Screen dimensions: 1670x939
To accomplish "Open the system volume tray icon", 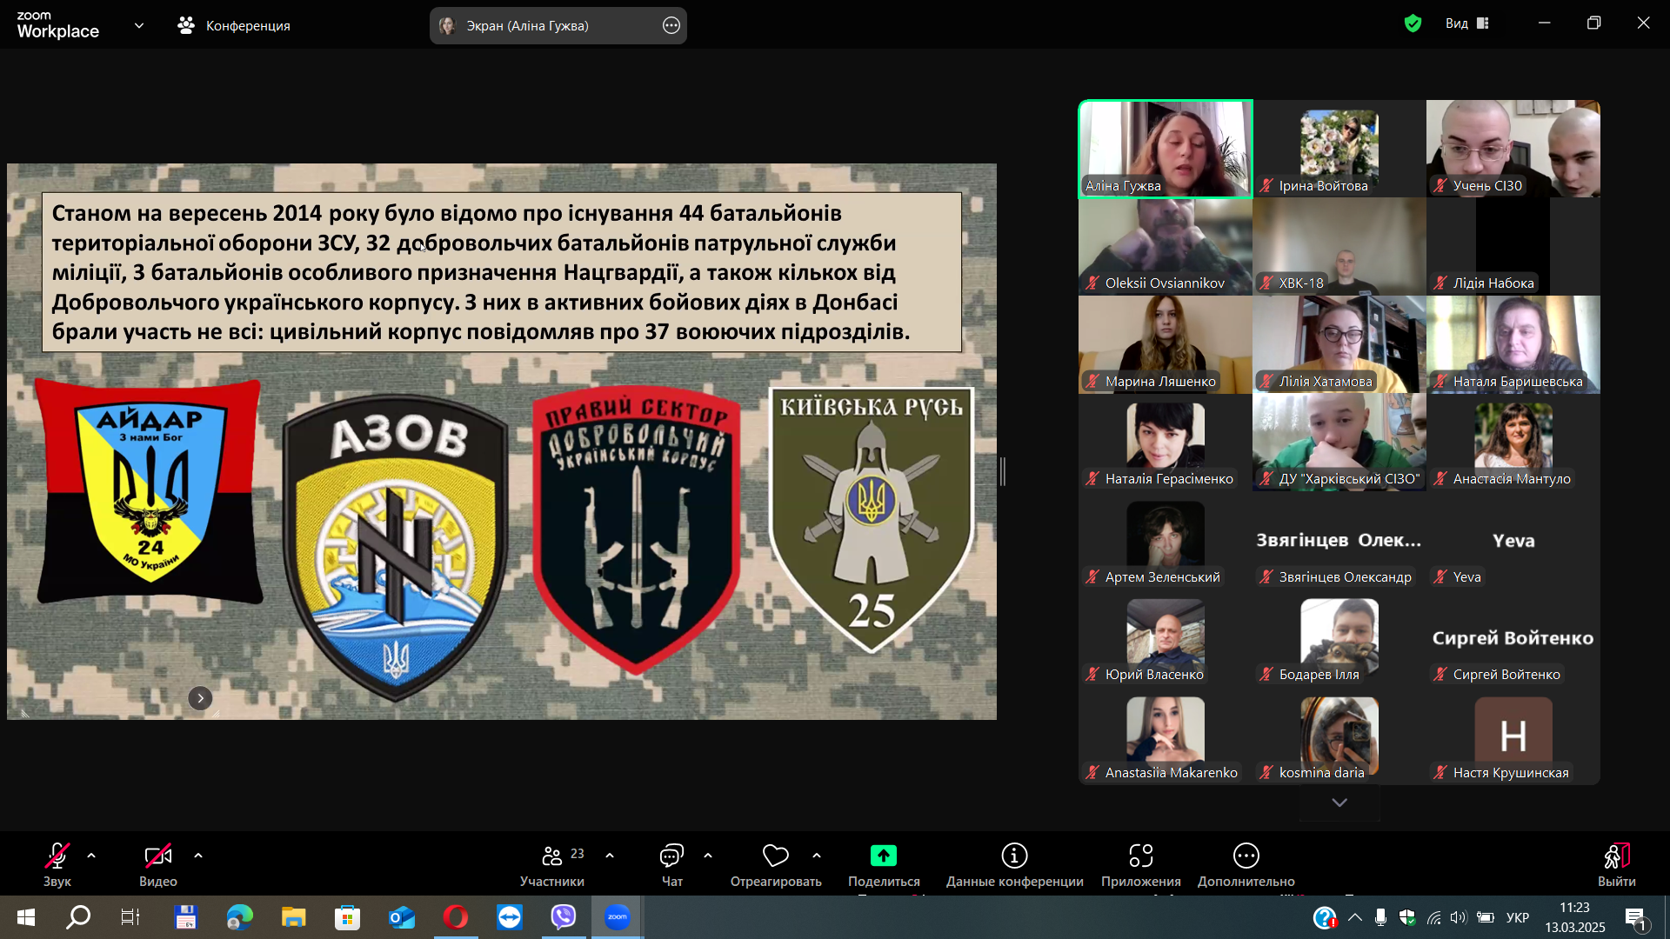I will tap(1459, 917).
